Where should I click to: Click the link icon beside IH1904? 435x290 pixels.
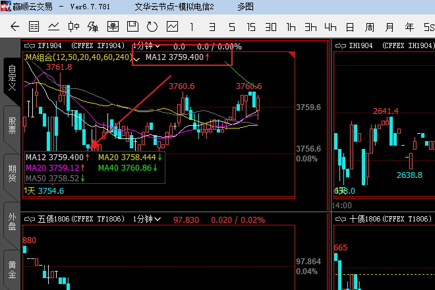(x=340, y=45)
